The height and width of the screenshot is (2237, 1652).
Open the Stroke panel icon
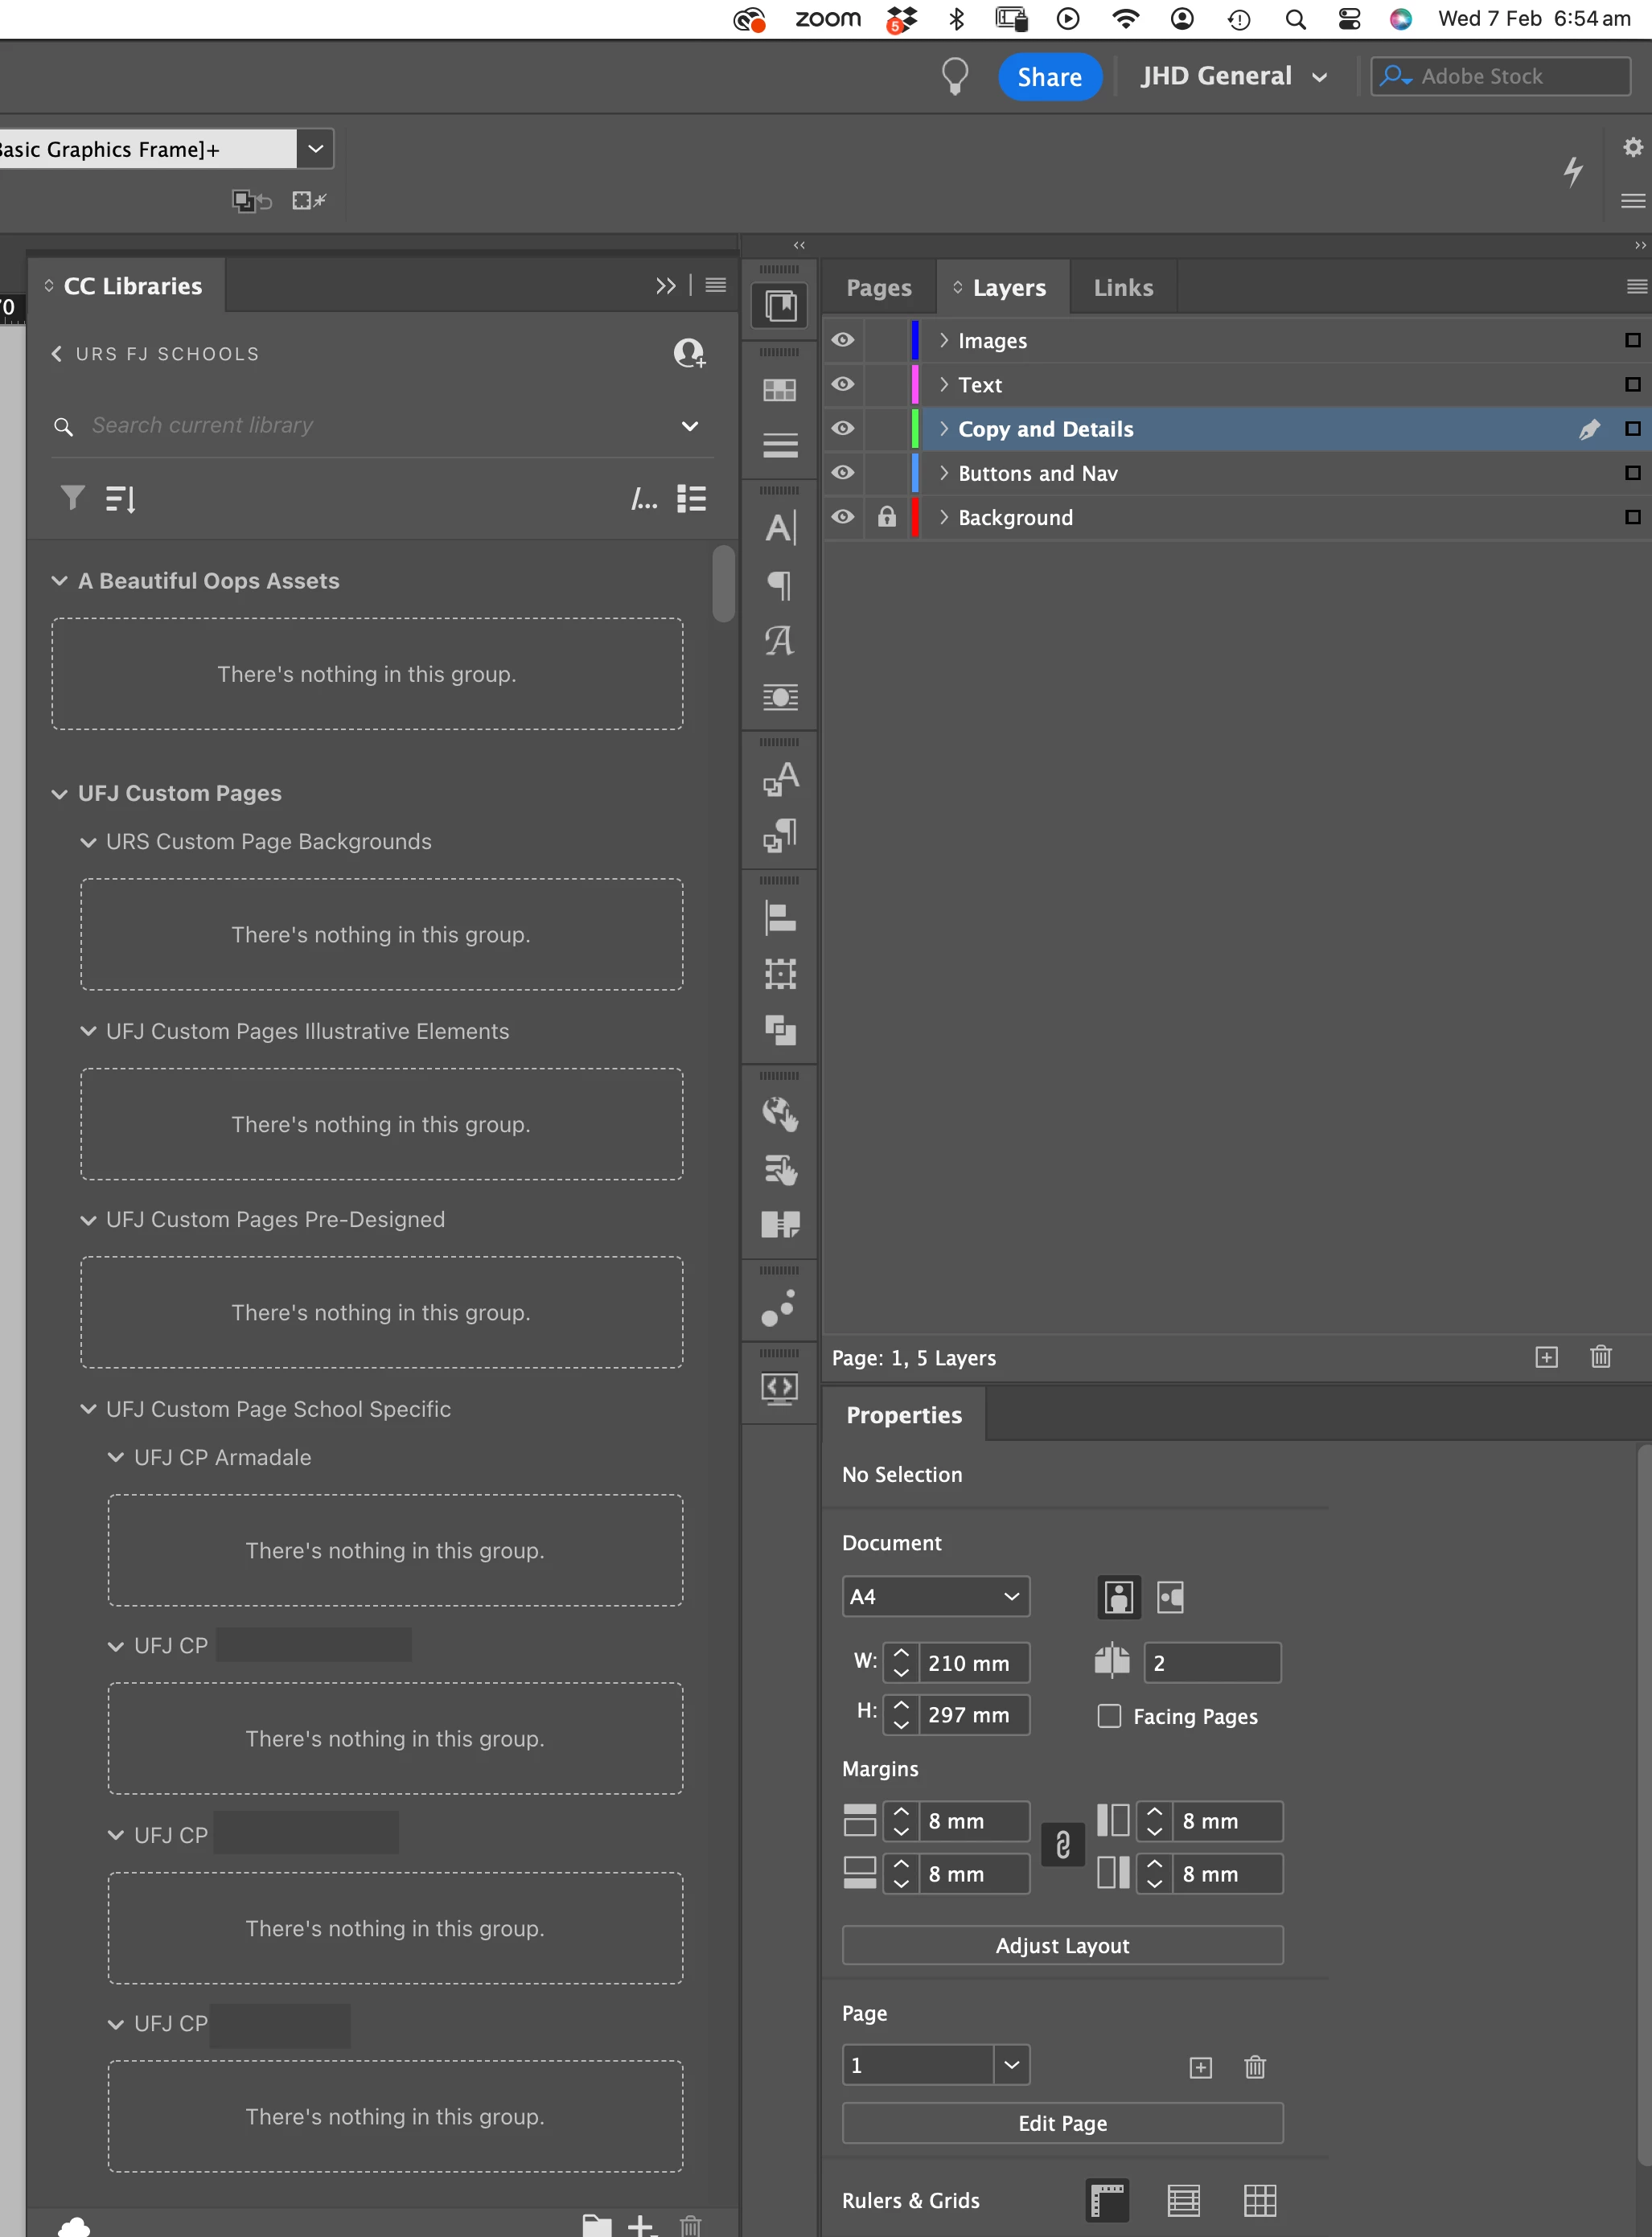pos(780,445)
